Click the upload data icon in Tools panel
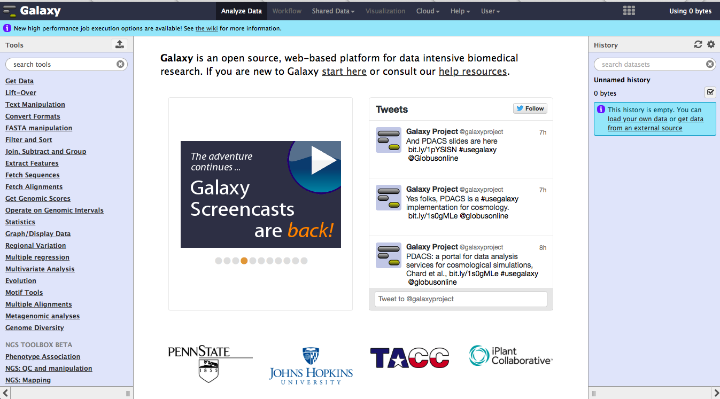The width and height of the screenshot is (720, 399). pos(120,45)
